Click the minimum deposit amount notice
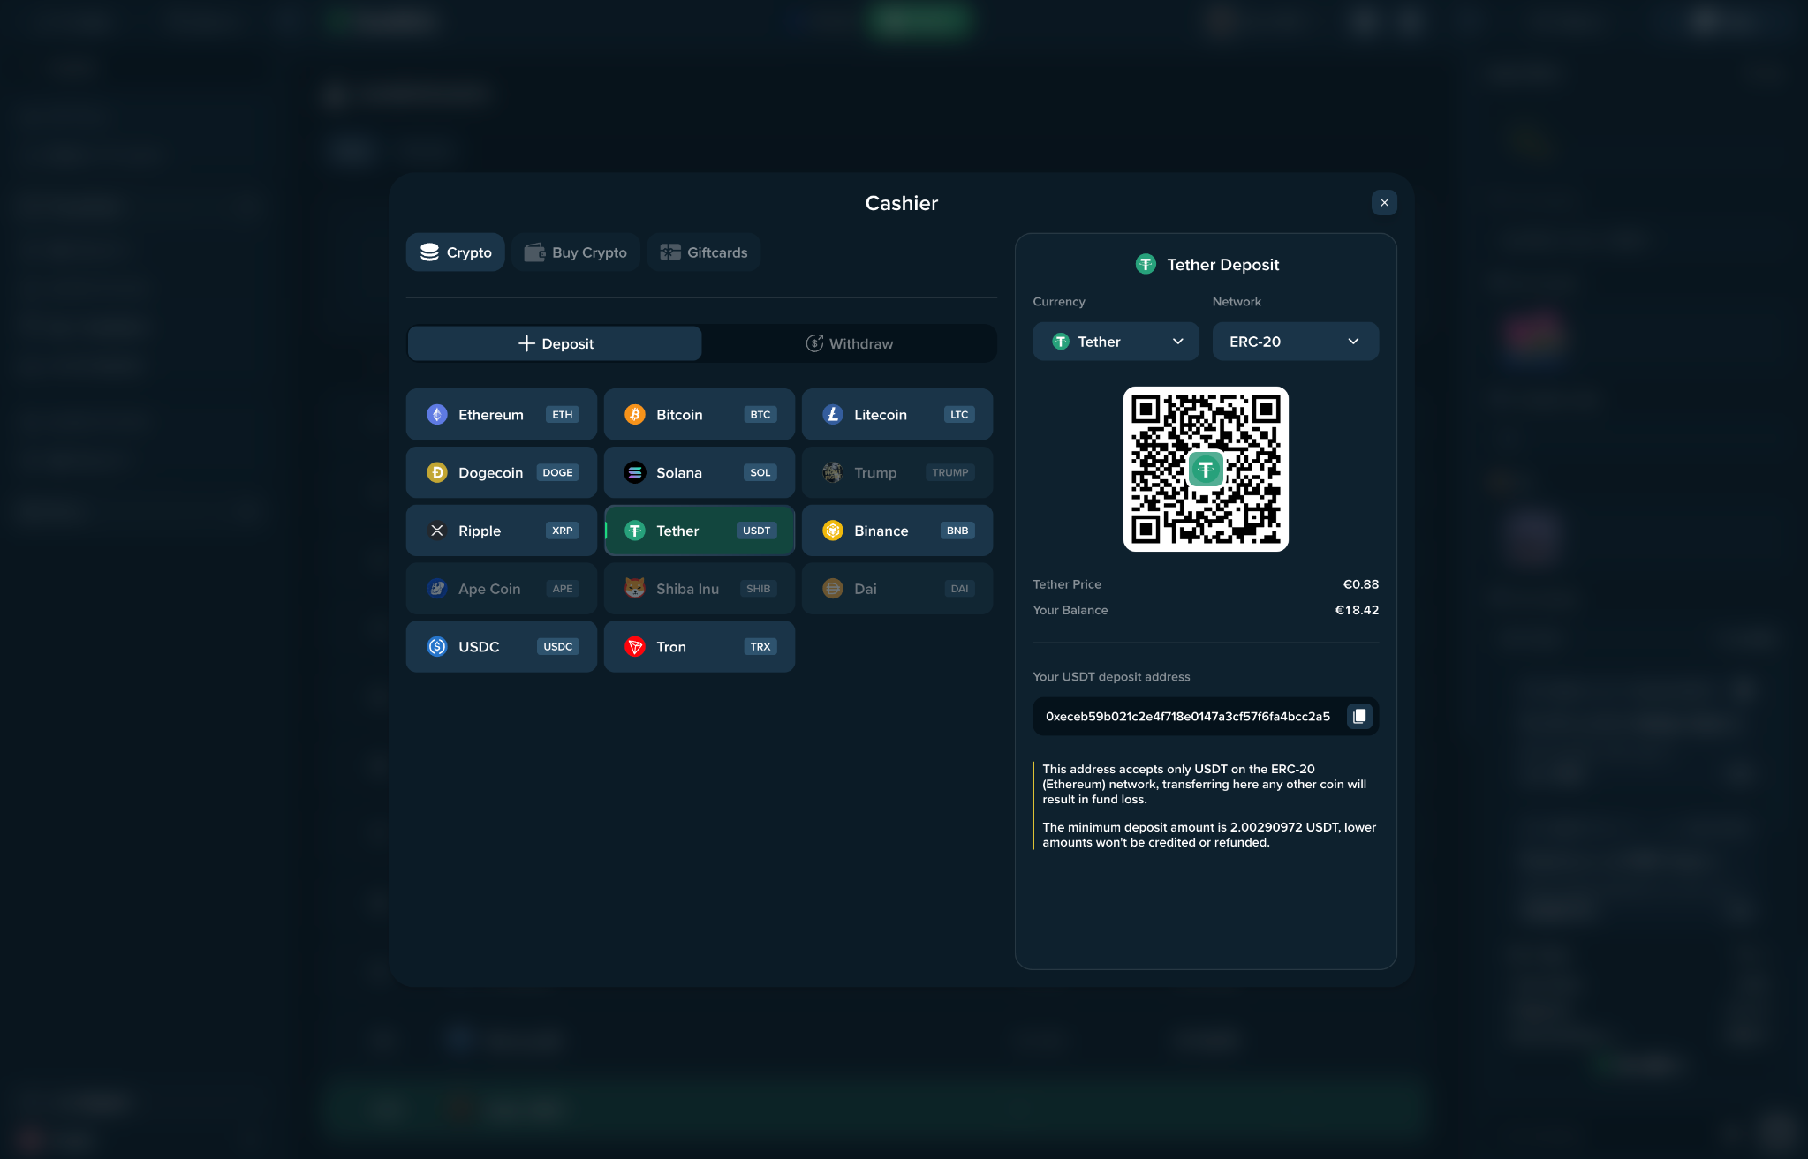This screenshot has width=1808, height=1159. (x=1209, y=835)
